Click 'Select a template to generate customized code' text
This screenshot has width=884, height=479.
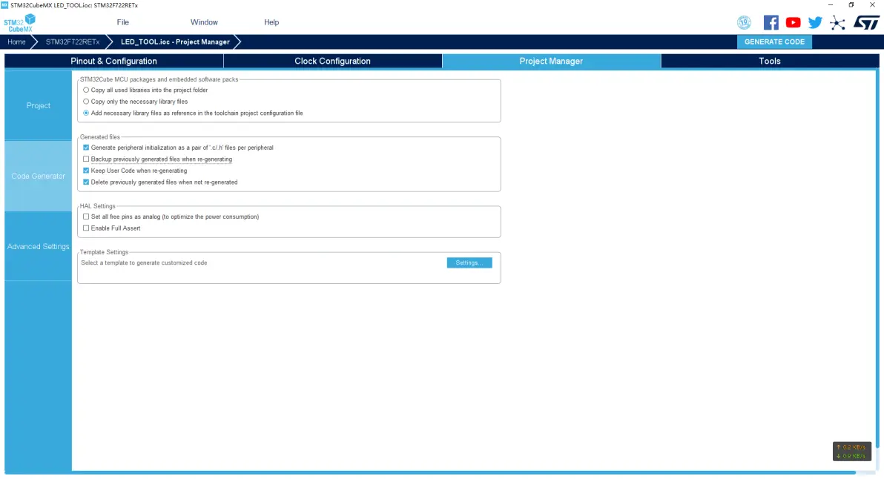144,262
